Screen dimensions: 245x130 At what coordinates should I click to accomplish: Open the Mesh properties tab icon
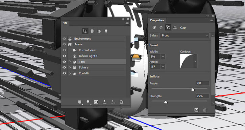tap(154, 27)
